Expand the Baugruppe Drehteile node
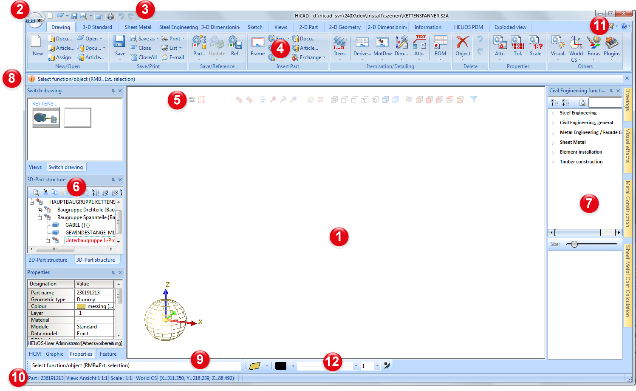The height and width of the screenshot is (391, 636). pyautogui.click(x=40, y=210)
